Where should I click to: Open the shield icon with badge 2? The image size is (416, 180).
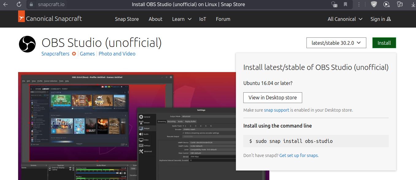pyautogui.click(x=334, y=4)
